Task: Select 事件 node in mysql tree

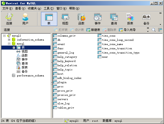Action: point(22,60)
